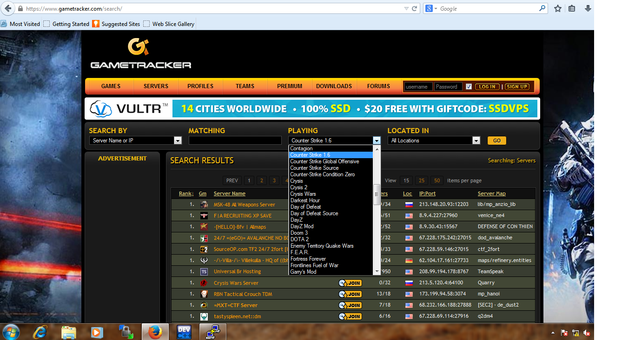Screen dimensions: 635x340
Task: Open the TEAMS menu
Action: 245,86
